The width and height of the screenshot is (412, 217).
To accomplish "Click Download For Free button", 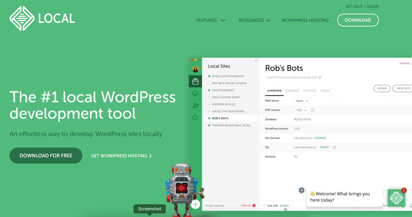I will (46, 156).
